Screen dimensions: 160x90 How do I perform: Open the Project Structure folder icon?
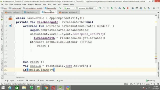click(133, 8)
